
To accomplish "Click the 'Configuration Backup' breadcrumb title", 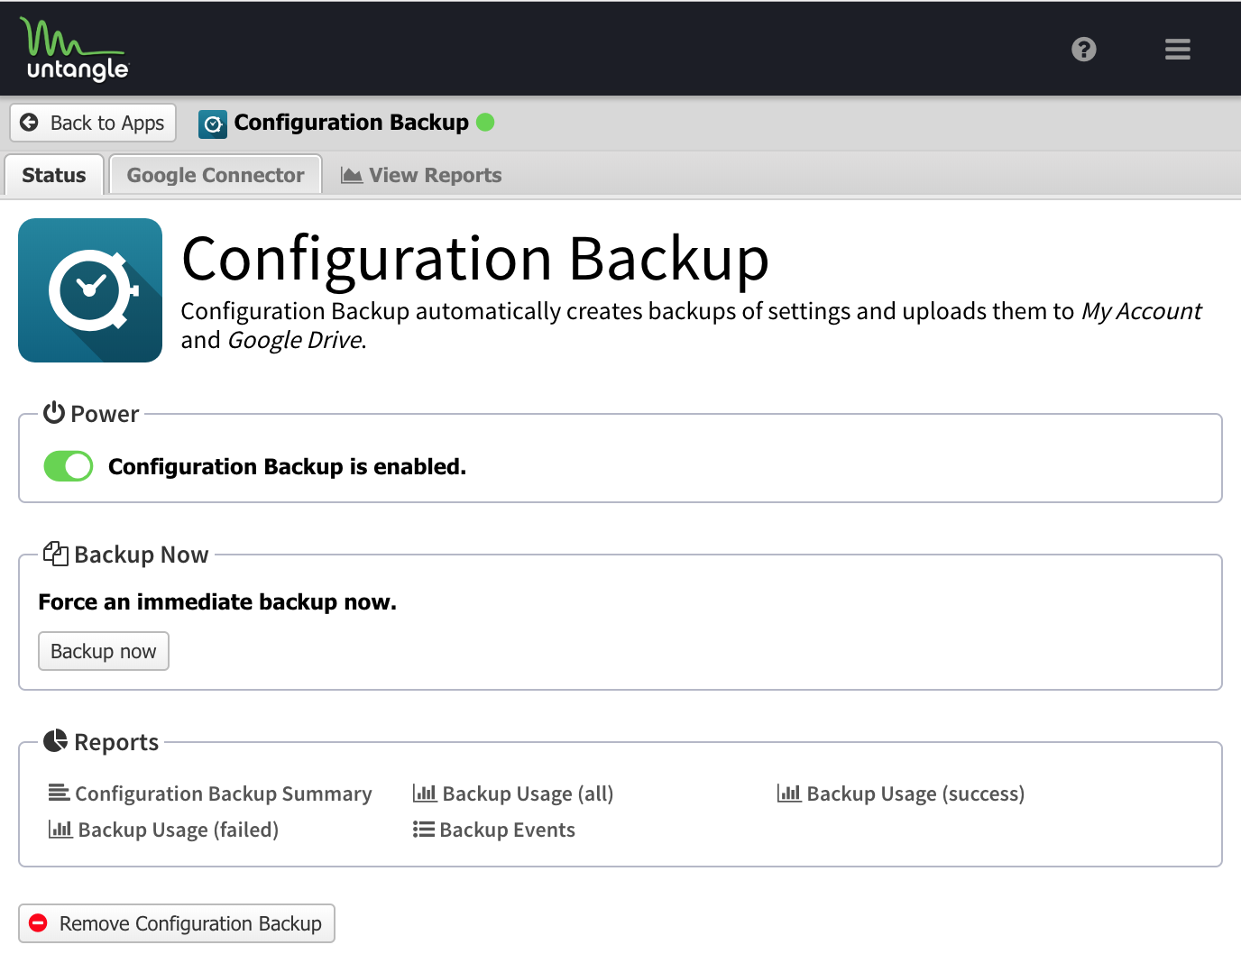I will click(352, 122).
